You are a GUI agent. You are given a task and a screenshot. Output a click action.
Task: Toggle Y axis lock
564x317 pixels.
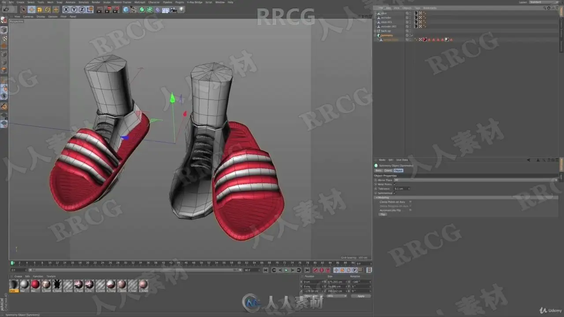pyautogui.click(x=74, y=10)
